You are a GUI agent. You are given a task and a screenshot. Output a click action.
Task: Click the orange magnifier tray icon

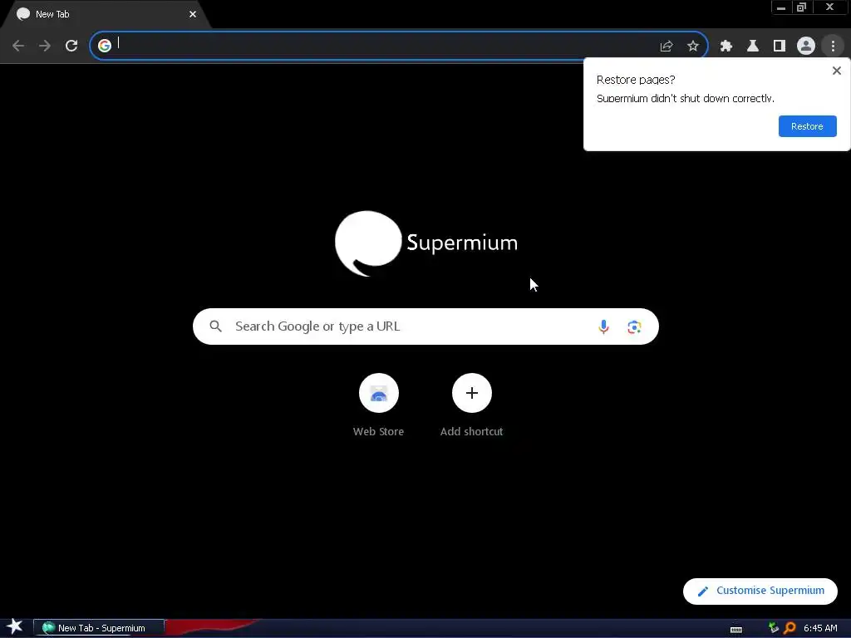(x=790, y=628)
